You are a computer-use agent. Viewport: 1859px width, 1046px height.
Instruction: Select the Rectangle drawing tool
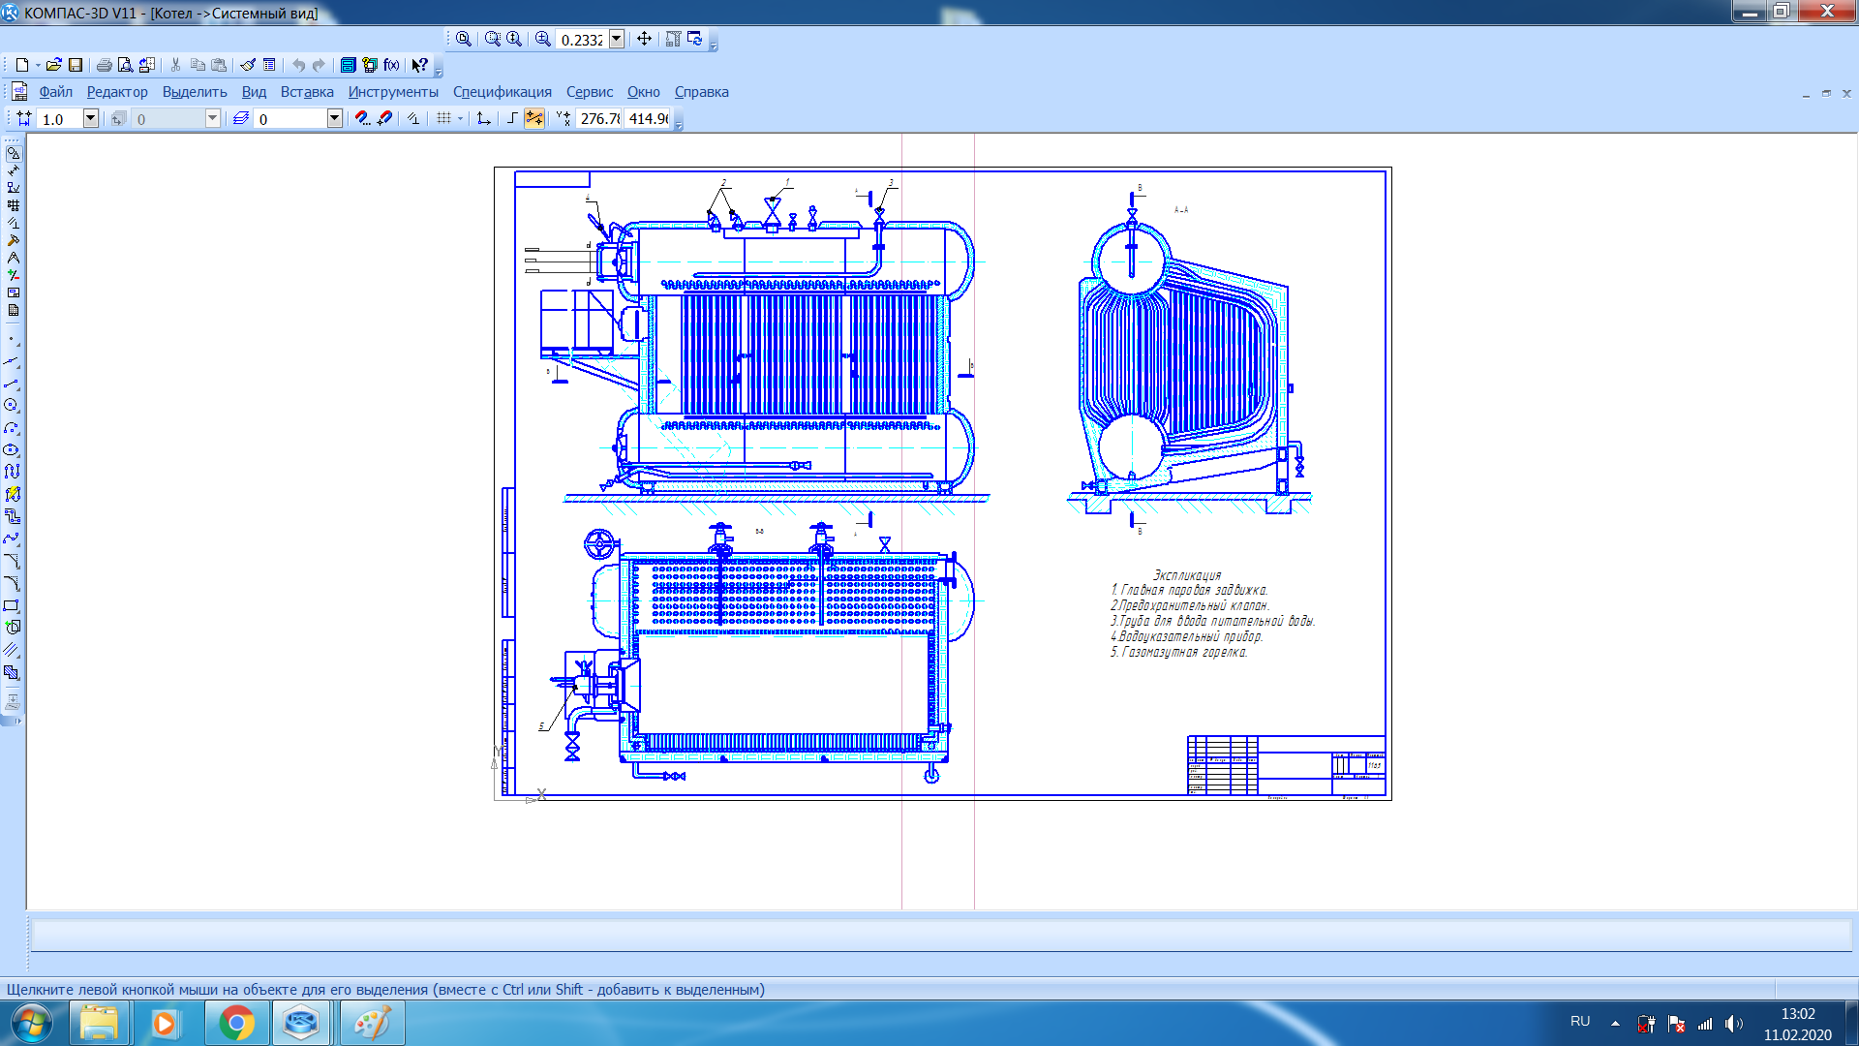point(12,605)
